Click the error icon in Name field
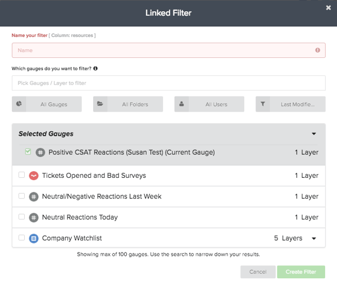The width and height of the screenshot is (337, 285). click(317, 50)
